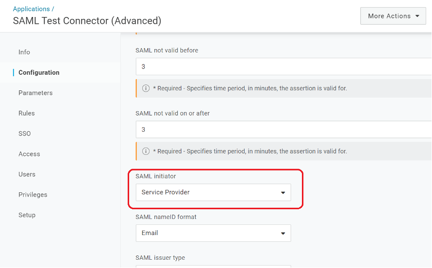
Task: Click the info icon under SAML not valid before
Action: [146, 88]
